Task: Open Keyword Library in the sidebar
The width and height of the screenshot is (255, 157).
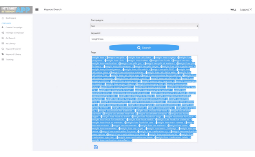Action: (x=13, y=54)
